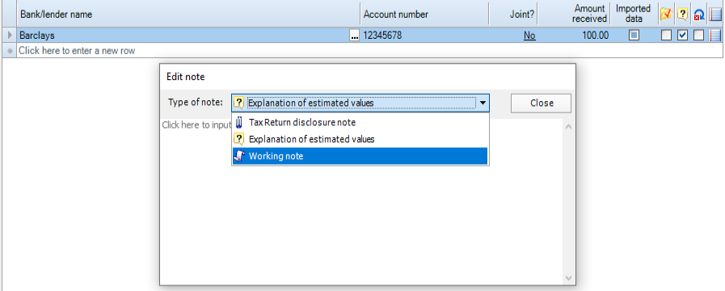The width and height of the screenshot is (725, 291).
Task: Select the 100.00 amount received cell
Action: 573,35
